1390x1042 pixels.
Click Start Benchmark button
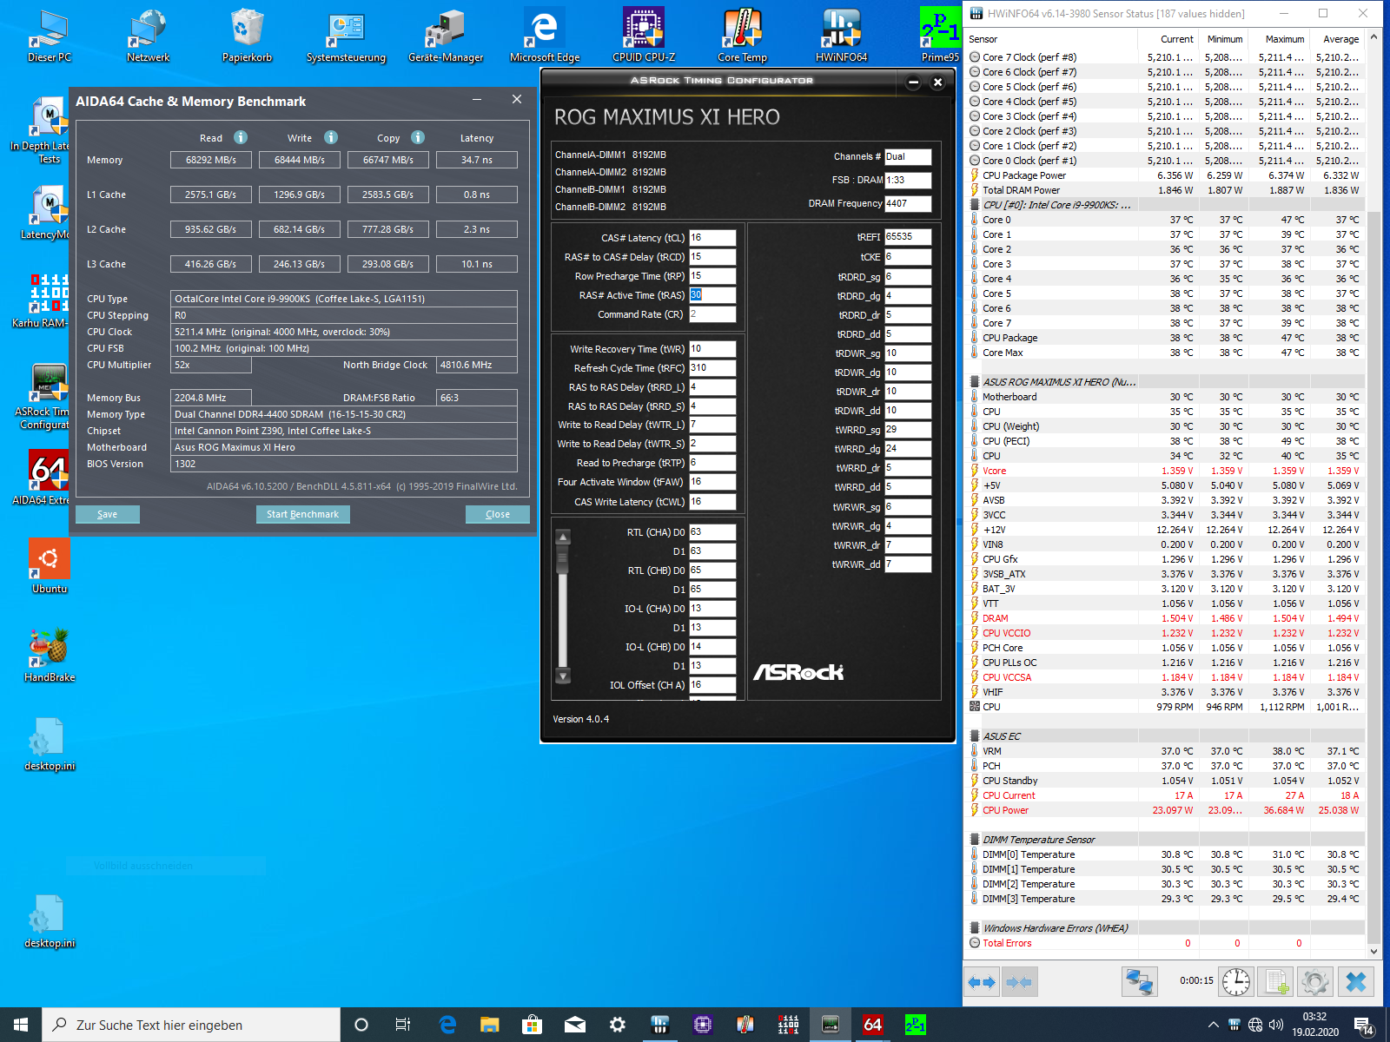tap(303, 514)
